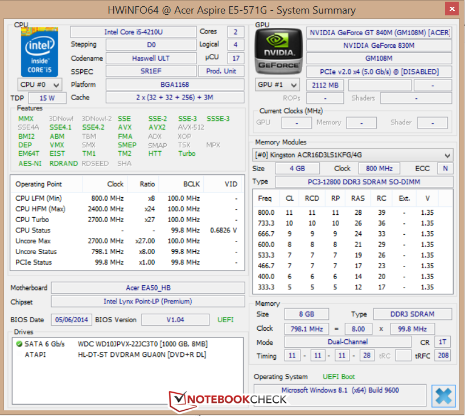Click the DDR3 SDRAM memory type field
The height and width of the screenshot is (416, 465).
click(412, 314)
